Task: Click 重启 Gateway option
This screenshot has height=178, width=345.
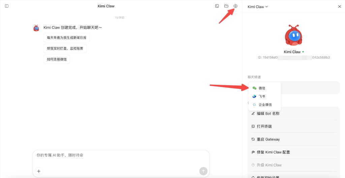Action: [294, 139]
